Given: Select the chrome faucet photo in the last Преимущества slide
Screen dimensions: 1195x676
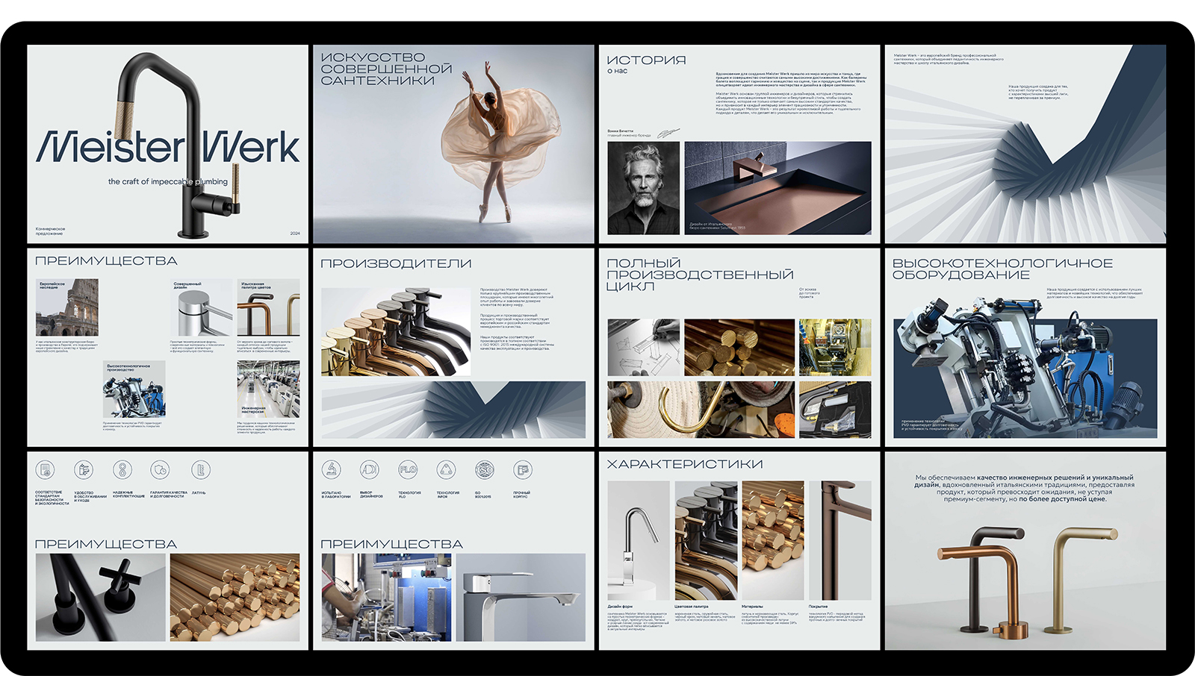Looking at the screenshot, I should pos(521,597).
